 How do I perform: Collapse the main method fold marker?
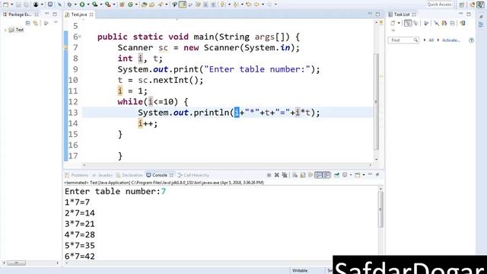click(x=80, y=37)
